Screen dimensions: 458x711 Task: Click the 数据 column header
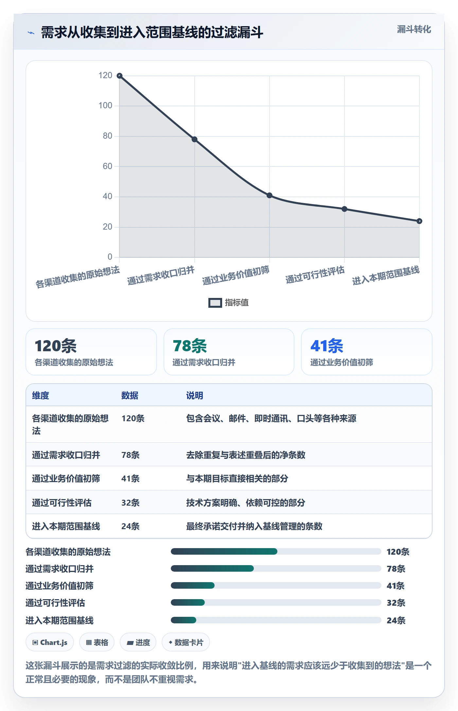130,395
